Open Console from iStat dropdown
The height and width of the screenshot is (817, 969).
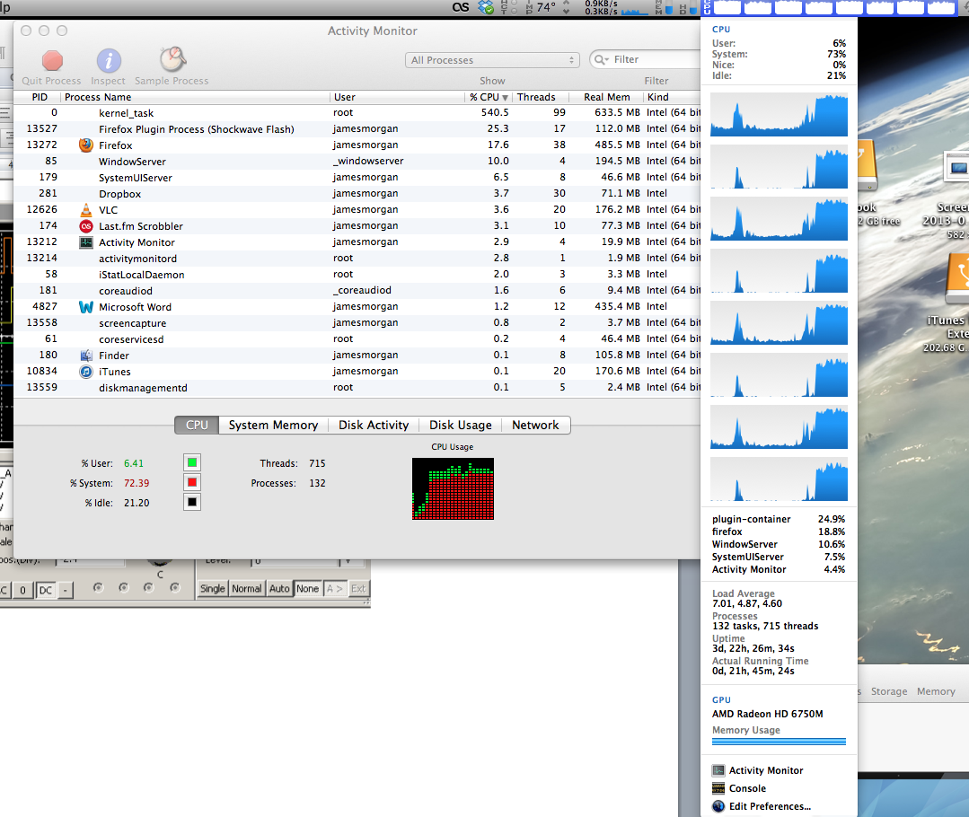click(747, 788)
